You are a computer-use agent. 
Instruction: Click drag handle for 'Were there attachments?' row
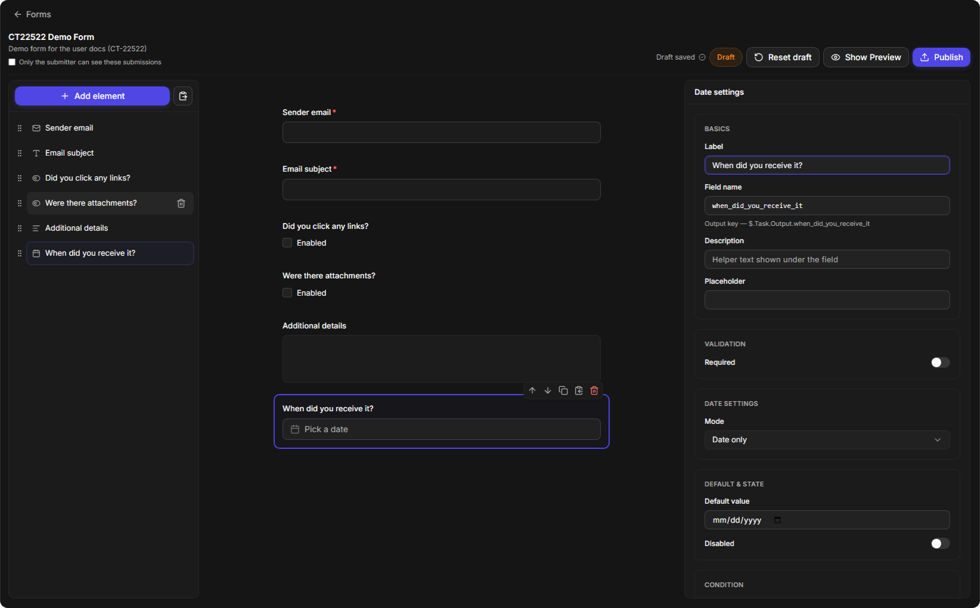[20, 203]
